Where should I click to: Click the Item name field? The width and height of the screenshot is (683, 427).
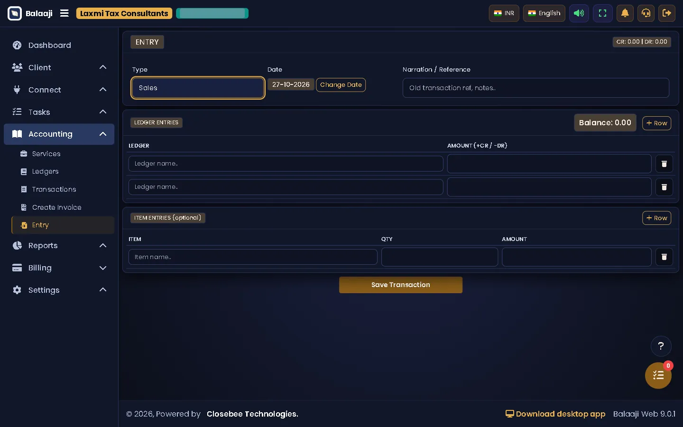pyautogui.click(x=253, y=257)
